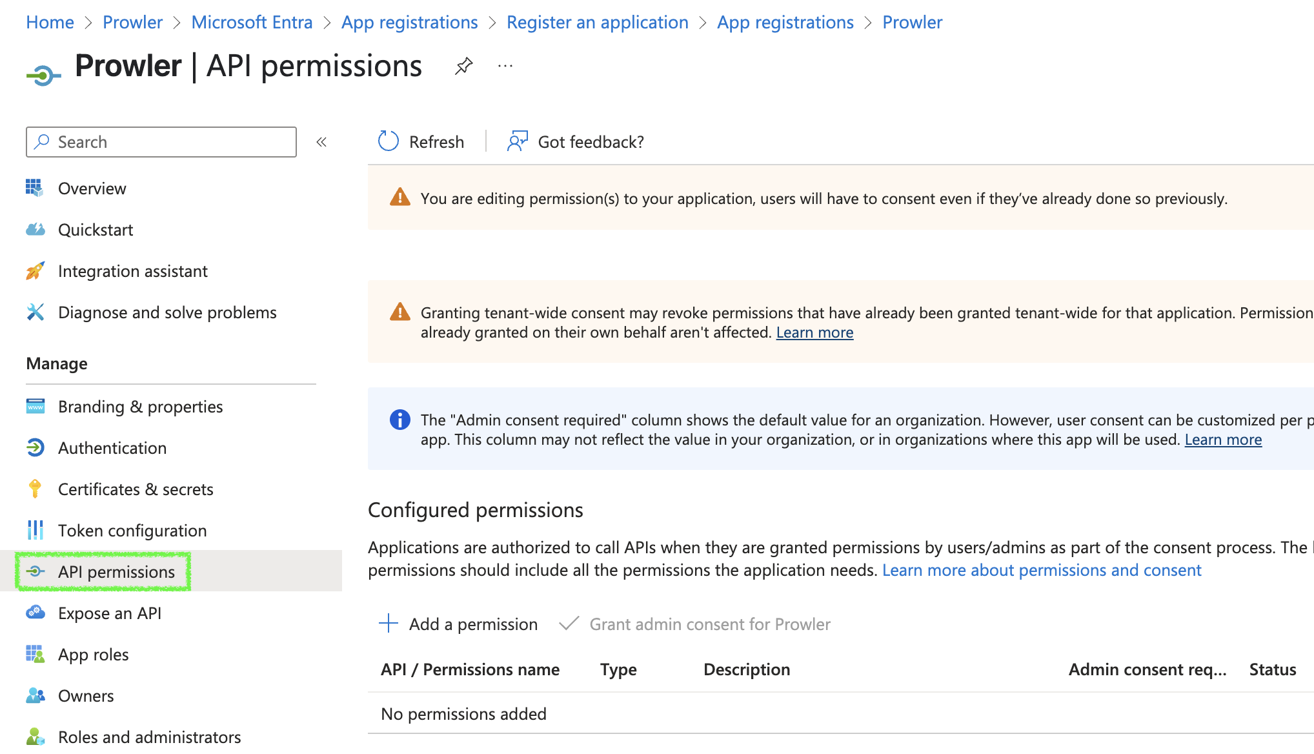Select the Authentication sidebar icon
The height and width of the screenshot is (754, 1314).
(x=36, y=448)
